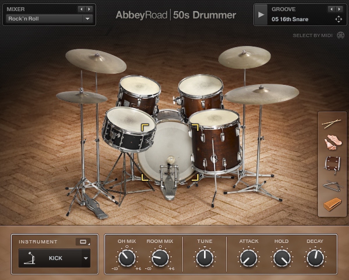Select the hi-hat cymbal
Screen dimensions: 349x280
click(x=82, y=97)
